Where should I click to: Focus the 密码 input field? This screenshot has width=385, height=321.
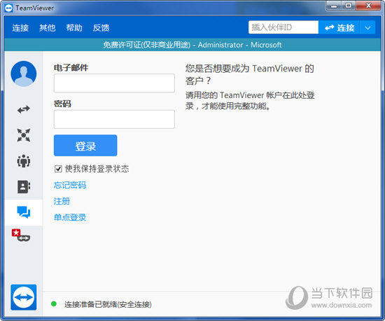114,119
